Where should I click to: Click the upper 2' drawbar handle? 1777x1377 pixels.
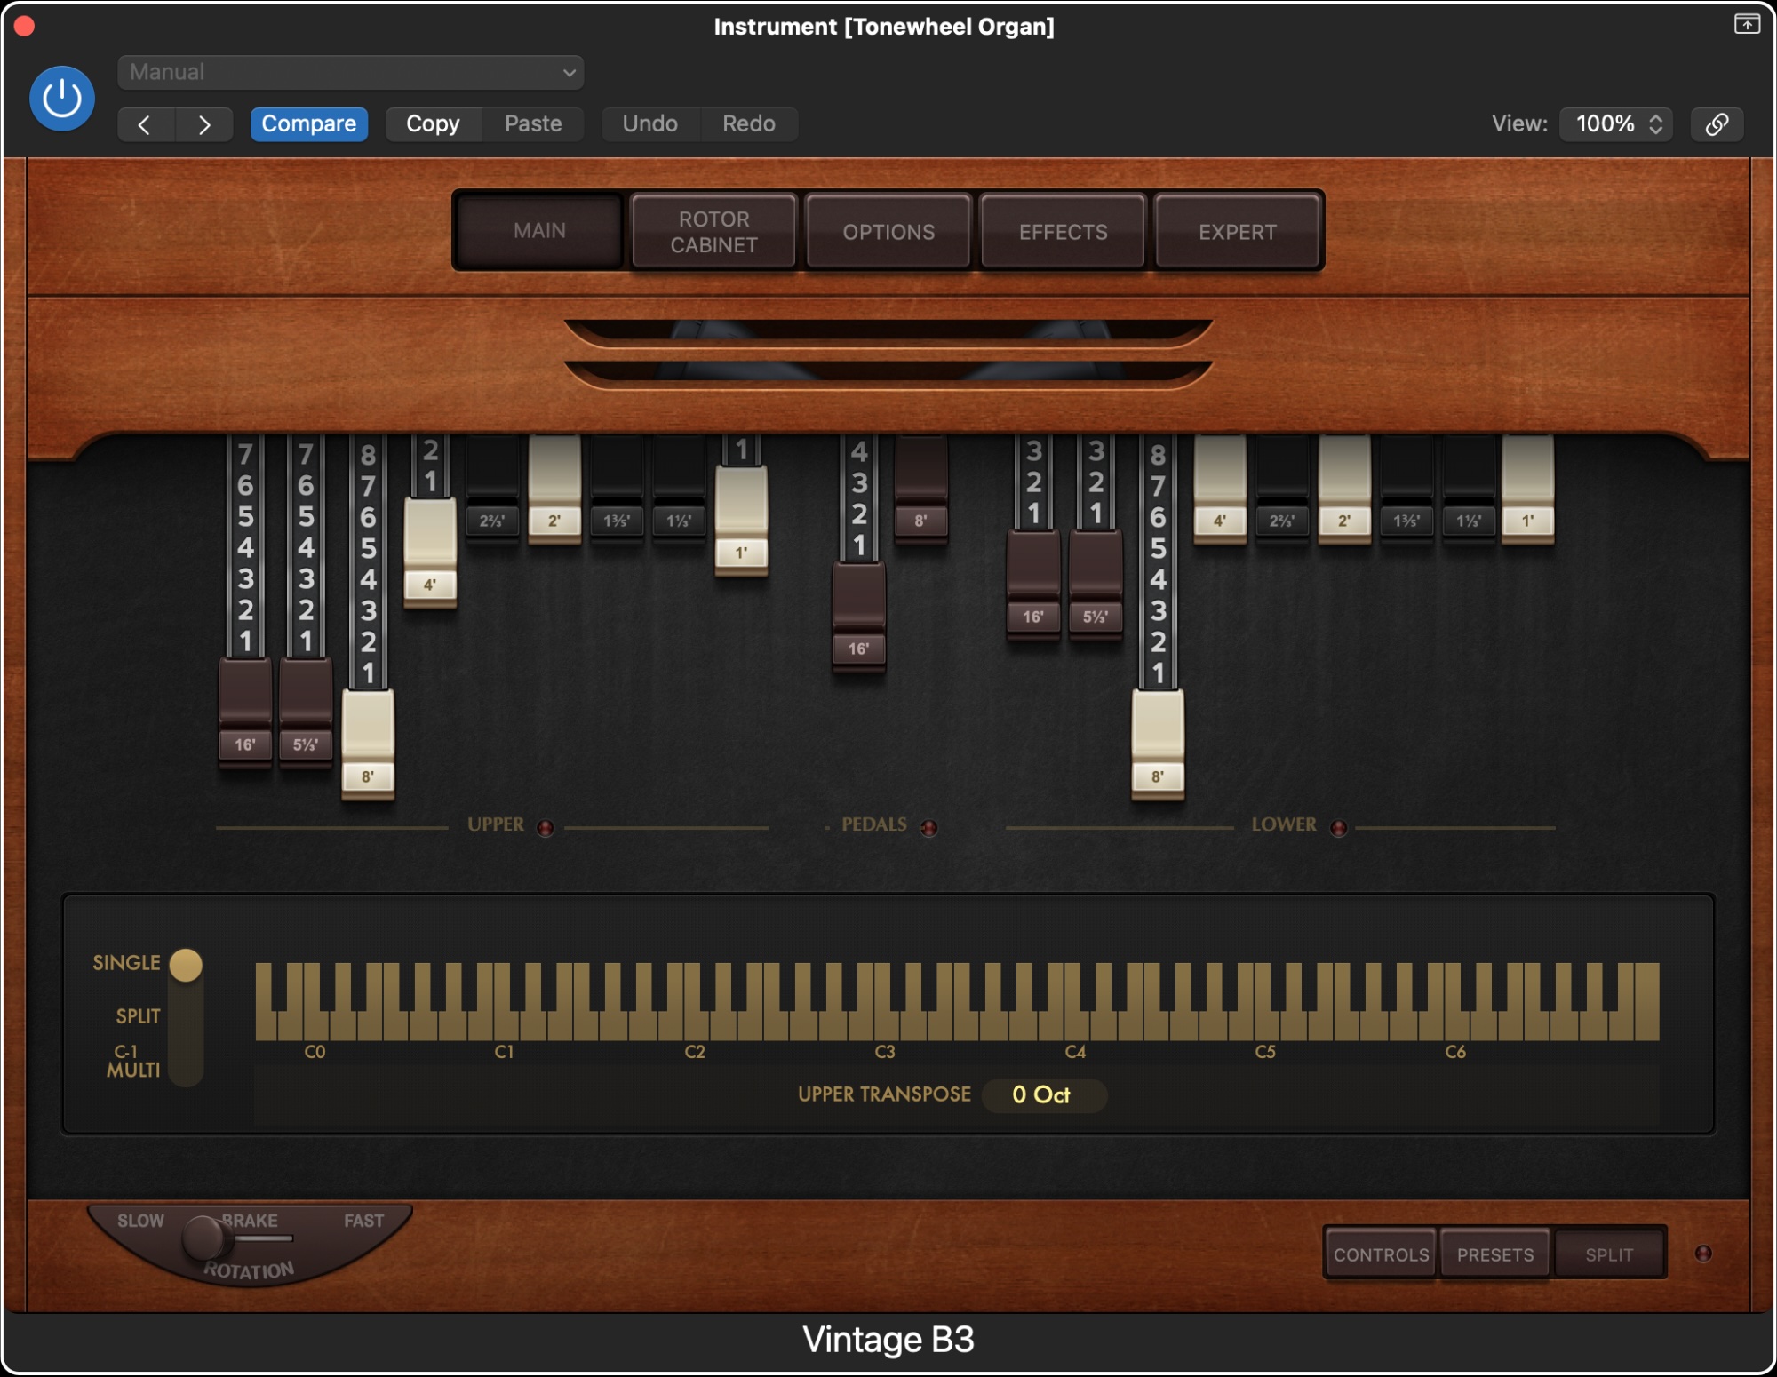point(554,489)
